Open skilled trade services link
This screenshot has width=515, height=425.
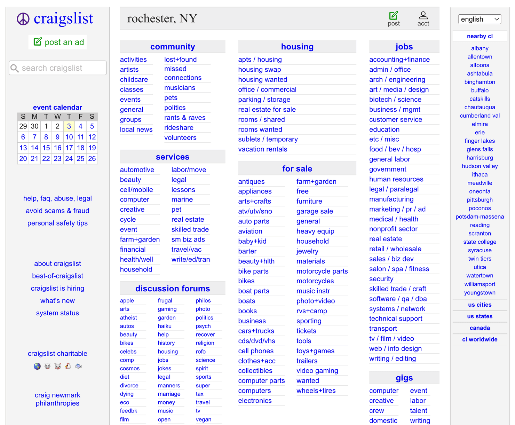[x=190, y=229]
